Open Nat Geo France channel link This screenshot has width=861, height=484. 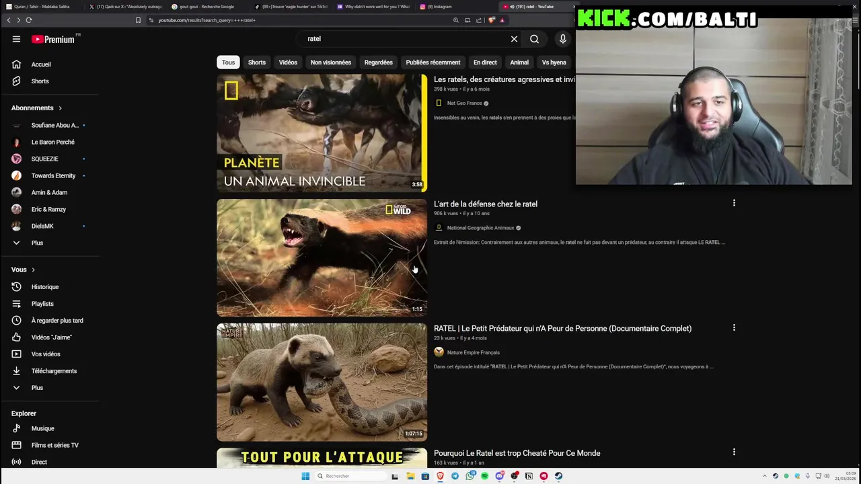pyautogui.click(x=464, y=104)
